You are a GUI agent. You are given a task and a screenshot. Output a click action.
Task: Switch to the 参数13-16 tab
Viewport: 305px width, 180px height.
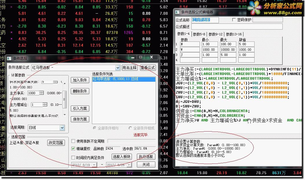coord(234,34)
